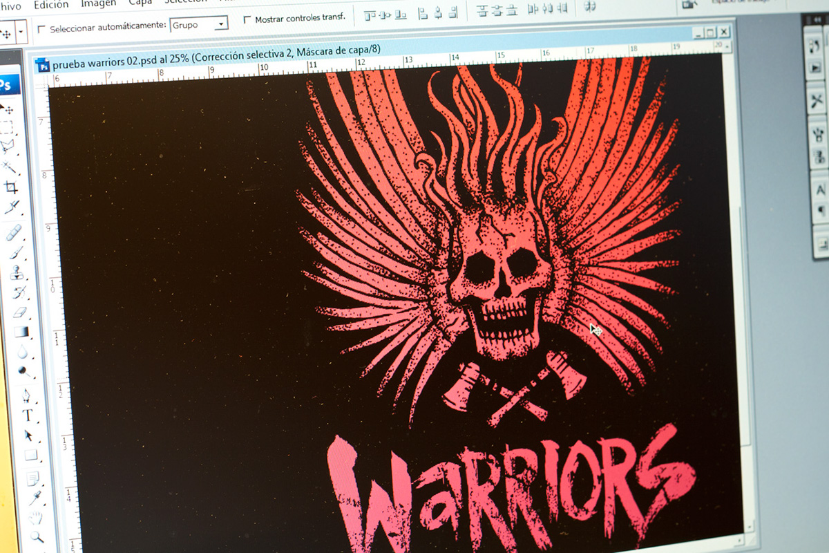This screenshot has width=829, height=553.
Task: Distribute left edges of layers
Action: tap(533, 9)
